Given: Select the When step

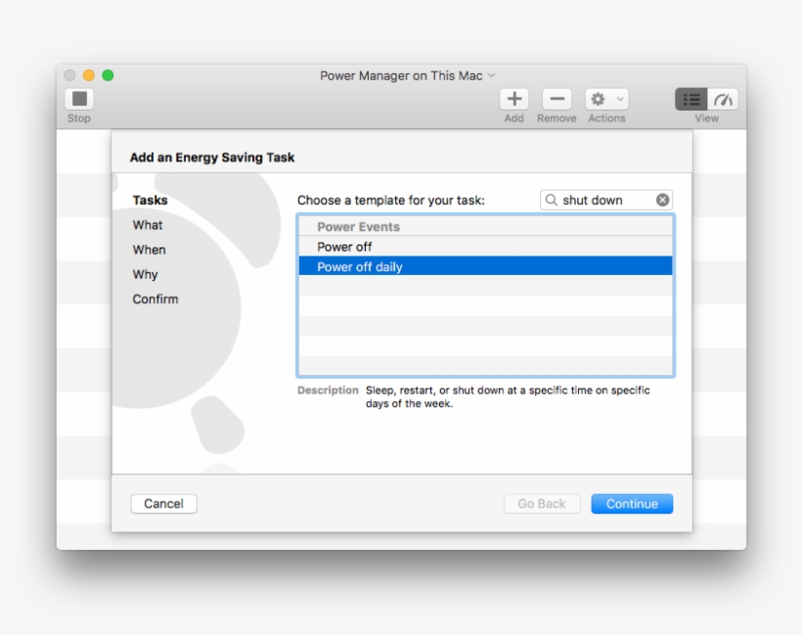Looking at the screenshot, I should tap(148, 249).
